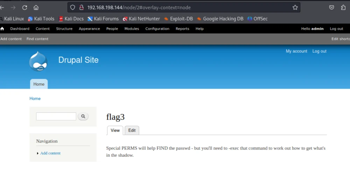Open the Help admin menu
The height and width of the screenshot is (184, 350).
[199, 29]
